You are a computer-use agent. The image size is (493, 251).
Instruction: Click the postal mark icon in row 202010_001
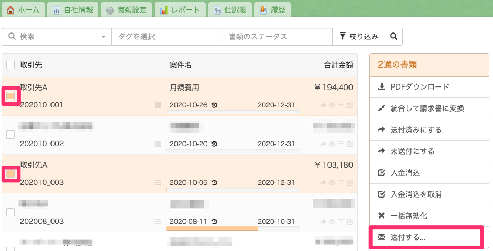(341, 105)
